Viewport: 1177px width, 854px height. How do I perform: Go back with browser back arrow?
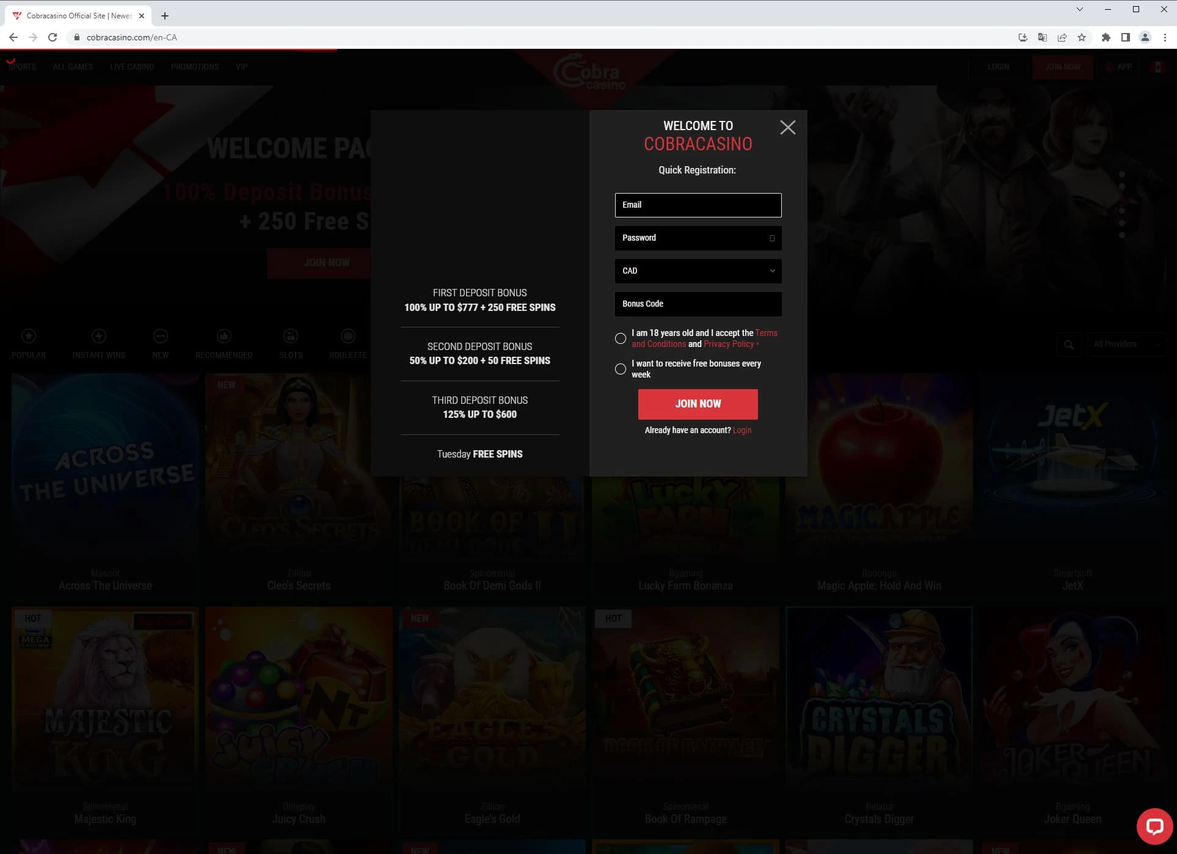click(x=13, y=37)
